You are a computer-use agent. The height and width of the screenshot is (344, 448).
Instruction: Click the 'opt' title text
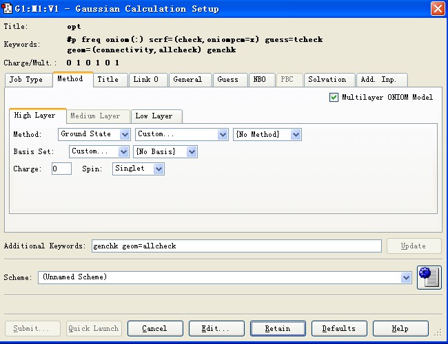(74, 27)
